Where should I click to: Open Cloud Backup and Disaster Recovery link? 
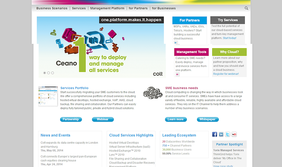coord(132,163)
